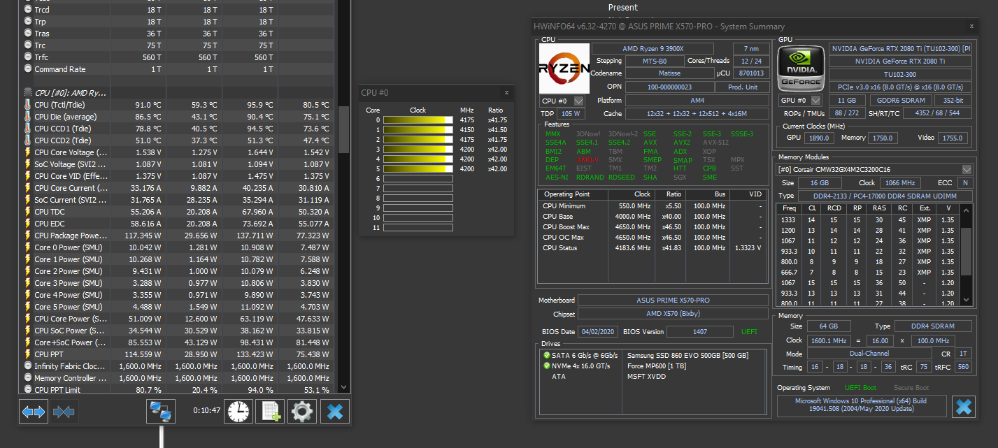This screenshot has width=998, height=448.
Task: Click the NVIDIA GeForce logo
Action: (801, 68)
